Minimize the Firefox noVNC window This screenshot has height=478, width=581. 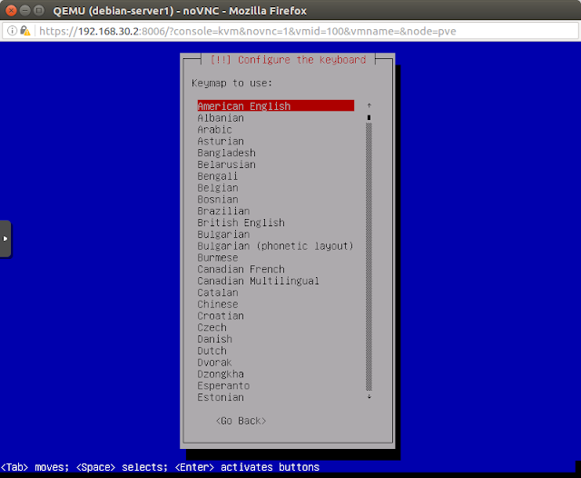[25, 10]
